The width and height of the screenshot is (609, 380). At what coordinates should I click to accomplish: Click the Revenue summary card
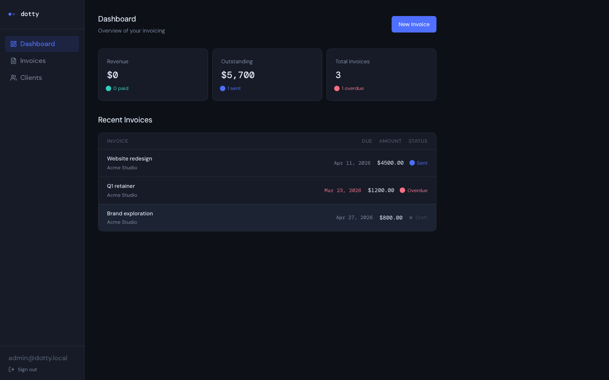pos(153,74)
